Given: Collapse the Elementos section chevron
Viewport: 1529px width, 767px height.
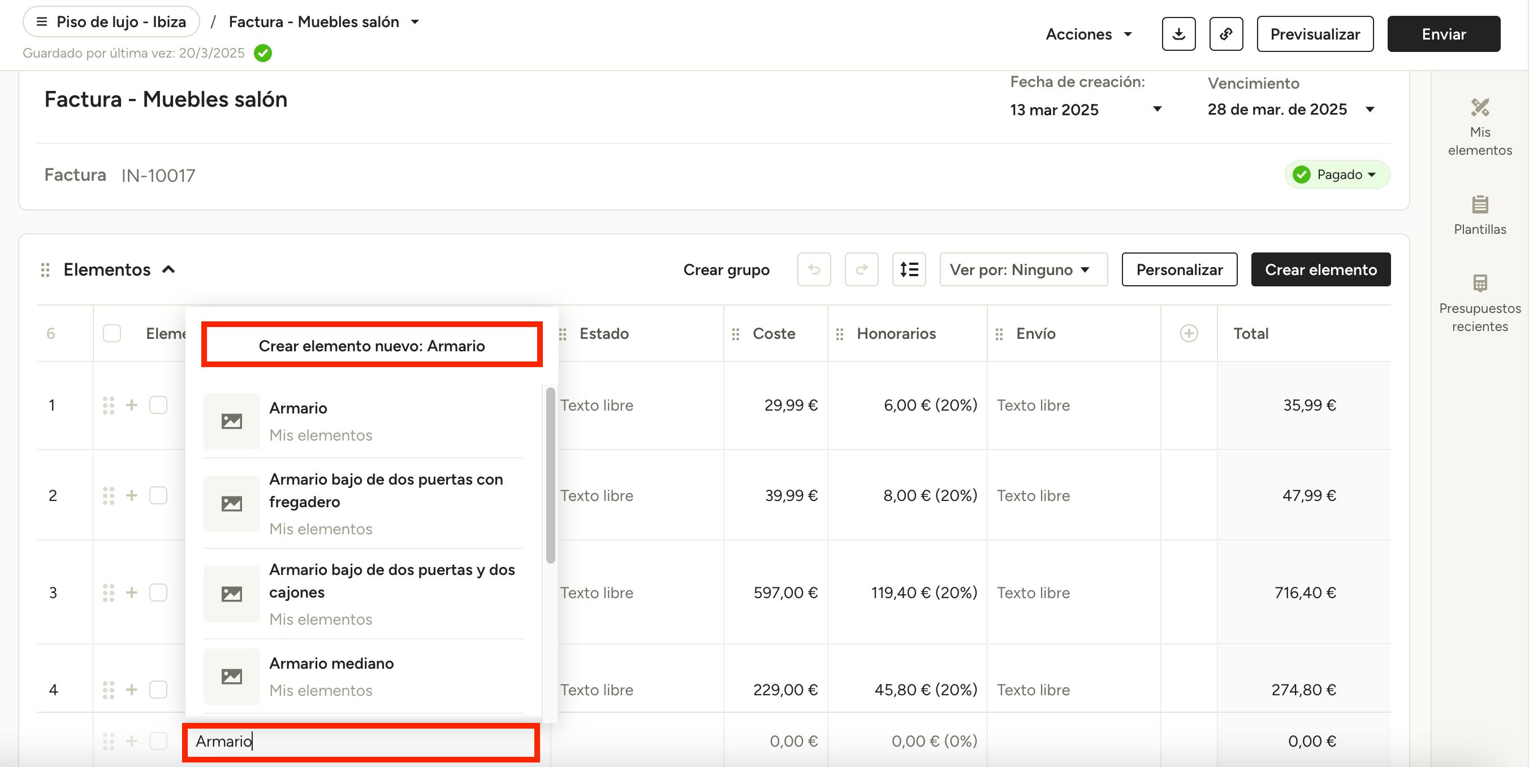Looking at the screenshot, I should click(x=169, y=270).
